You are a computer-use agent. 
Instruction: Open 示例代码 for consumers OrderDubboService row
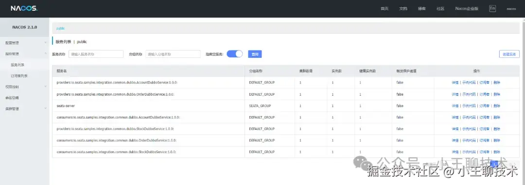pos(469,140)
